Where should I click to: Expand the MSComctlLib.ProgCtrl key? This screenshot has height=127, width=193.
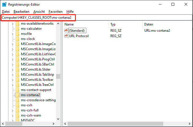[x=12, y=60]
